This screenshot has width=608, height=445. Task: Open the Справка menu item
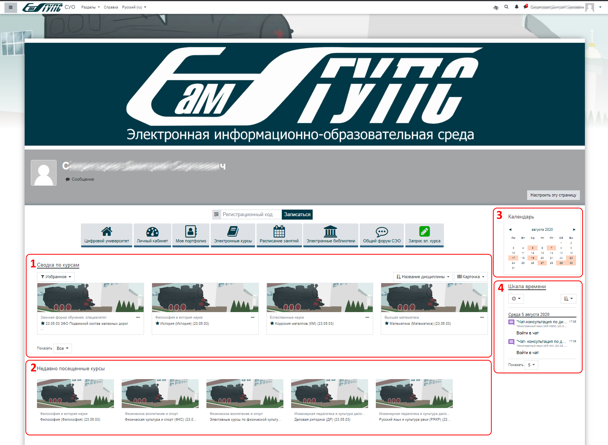point(111,7)
